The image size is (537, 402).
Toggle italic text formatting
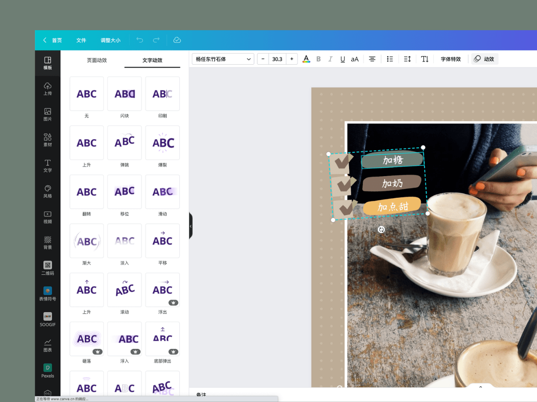click(330, 59)
